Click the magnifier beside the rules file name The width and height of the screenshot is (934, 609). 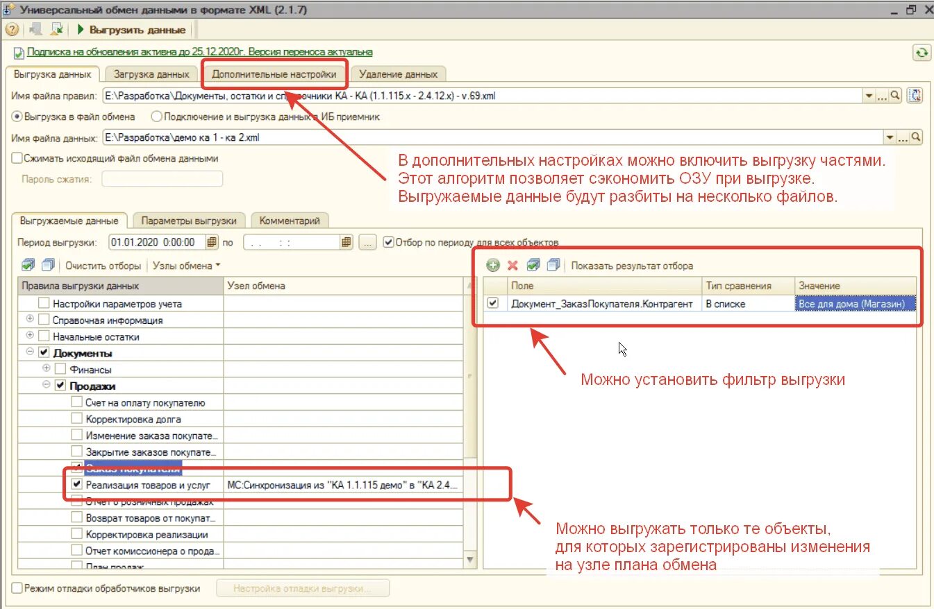896,96
